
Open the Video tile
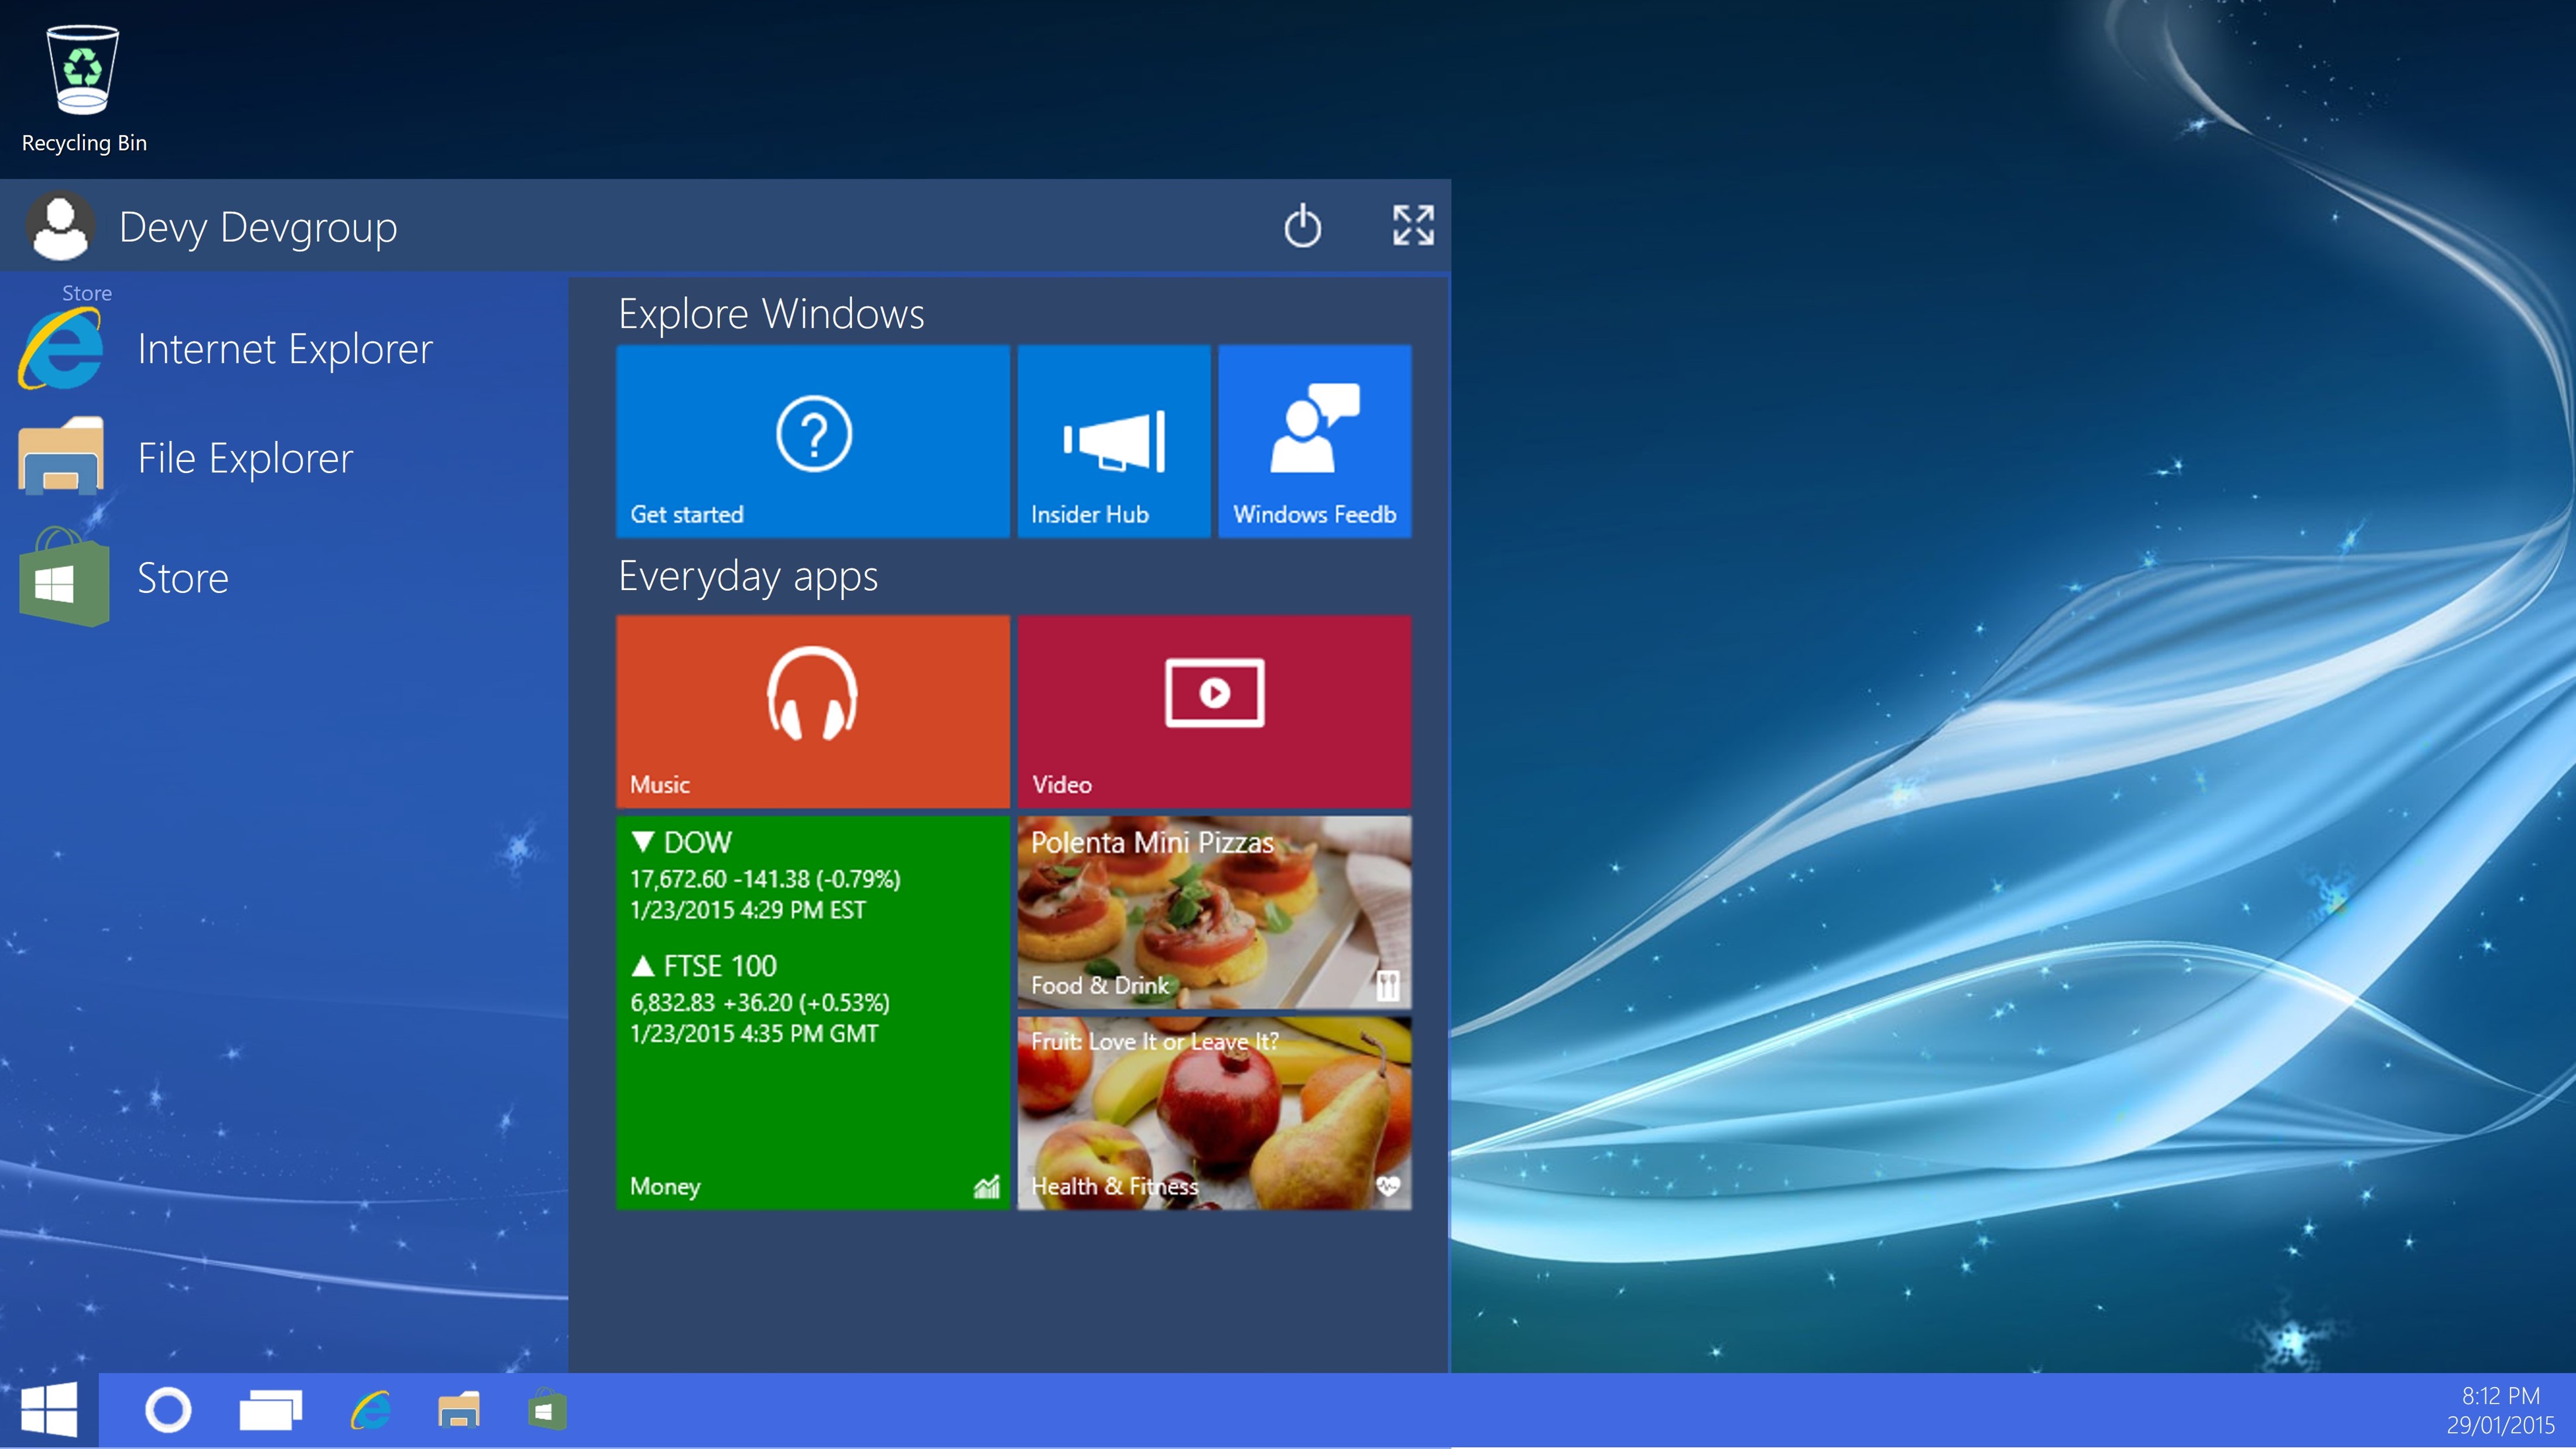coord(1214,710)
